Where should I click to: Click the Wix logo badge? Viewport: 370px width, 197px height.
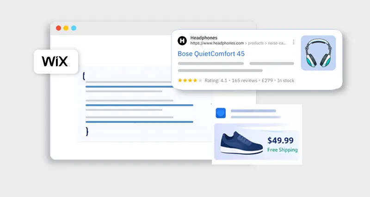(56, 62)
